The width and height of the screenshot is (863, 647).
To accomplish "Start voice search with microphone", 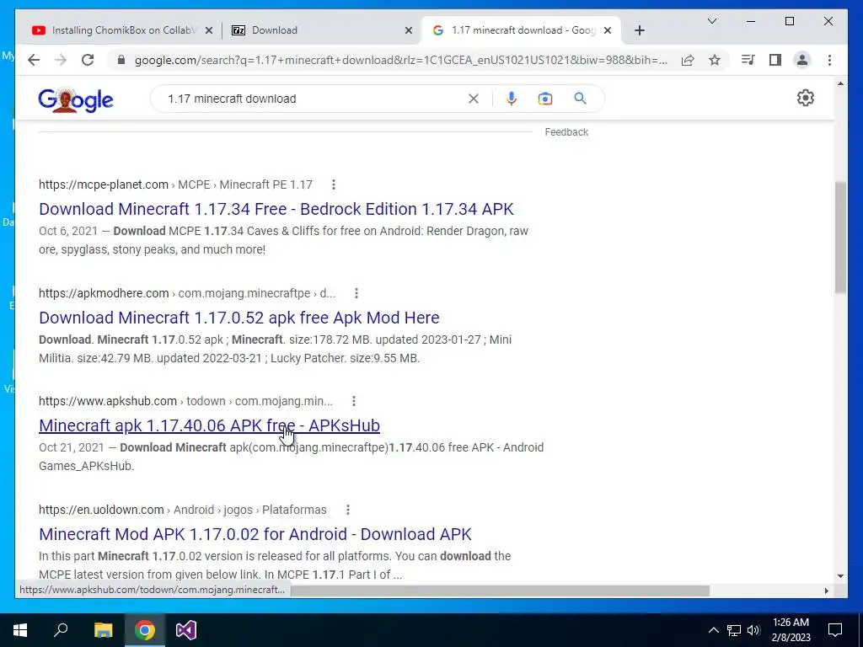I will click(x=512, y=99).
